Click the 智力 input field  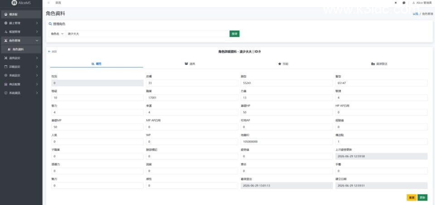[x=97, y=112]
